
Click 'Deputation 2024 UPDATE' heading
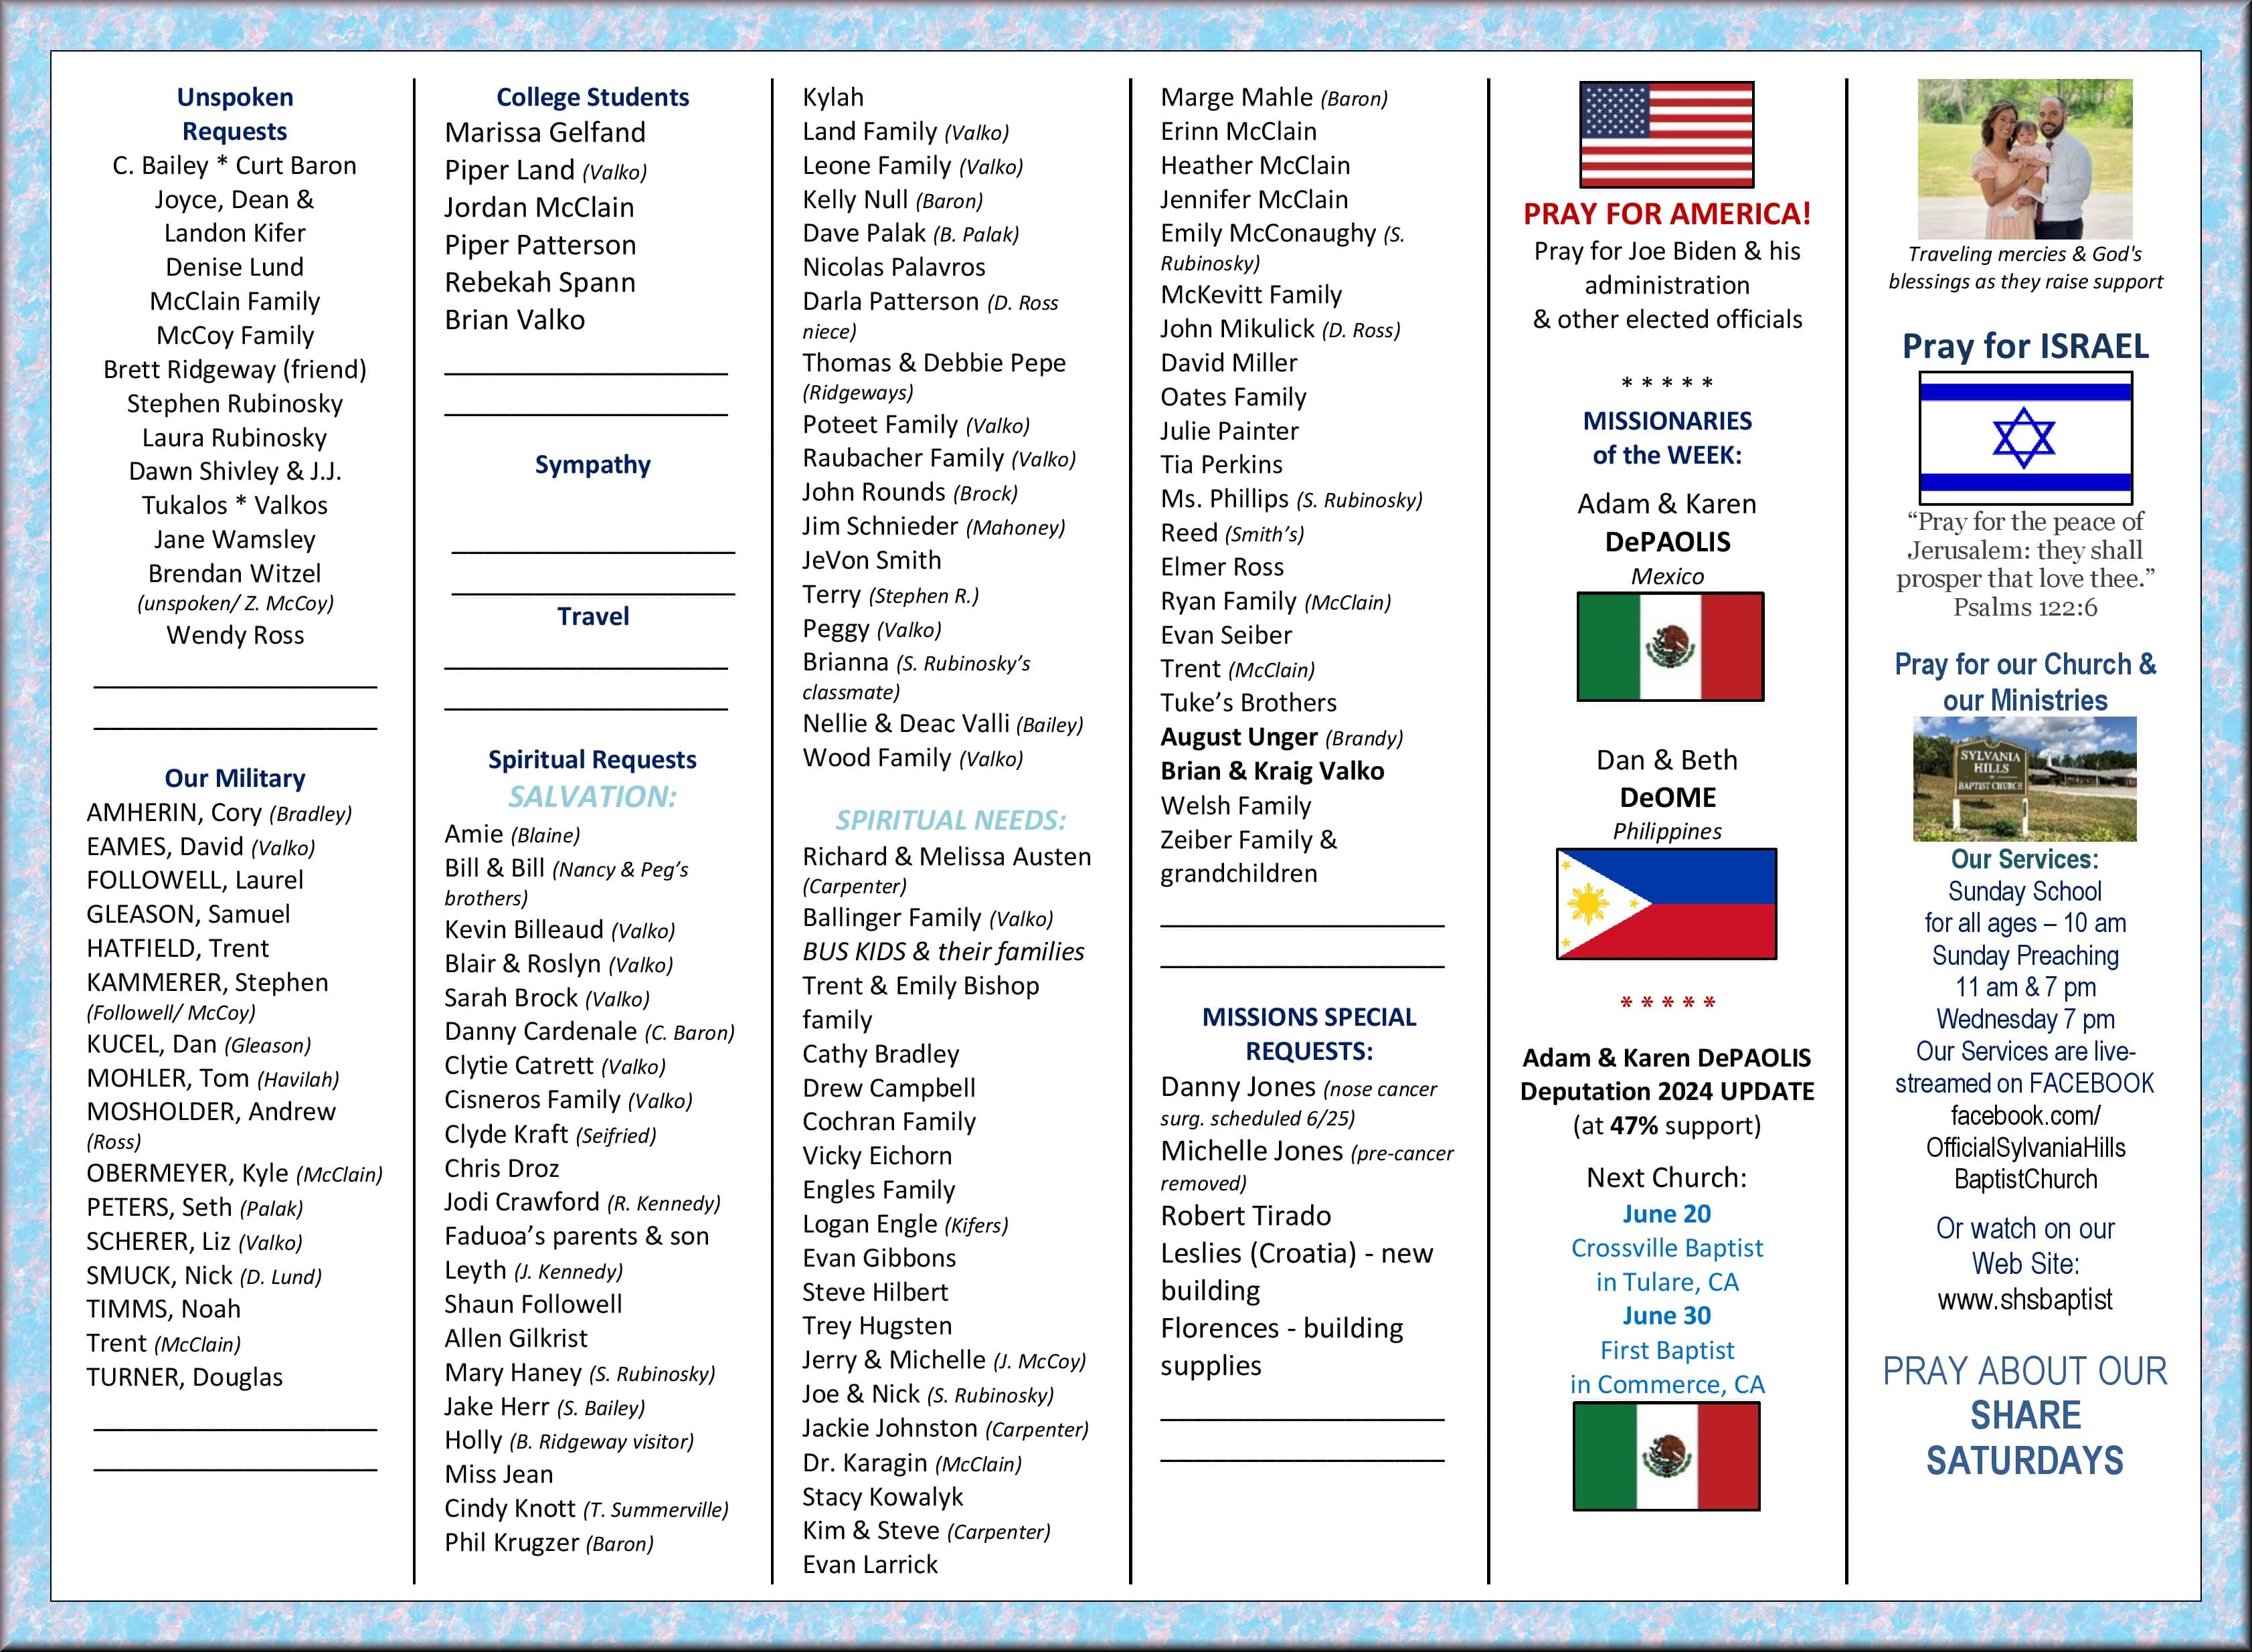tap(1667, 1091)
